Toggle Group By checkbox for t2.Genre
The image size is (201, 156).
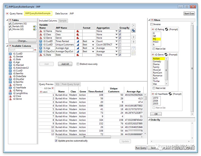pyautogui.click(x=120, y=38)
